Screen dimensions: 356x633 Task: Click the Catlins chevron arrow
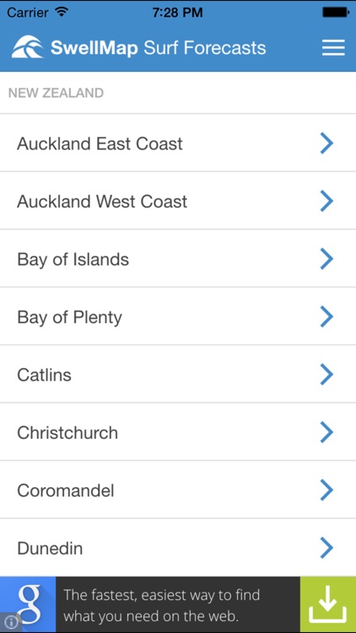326,374
